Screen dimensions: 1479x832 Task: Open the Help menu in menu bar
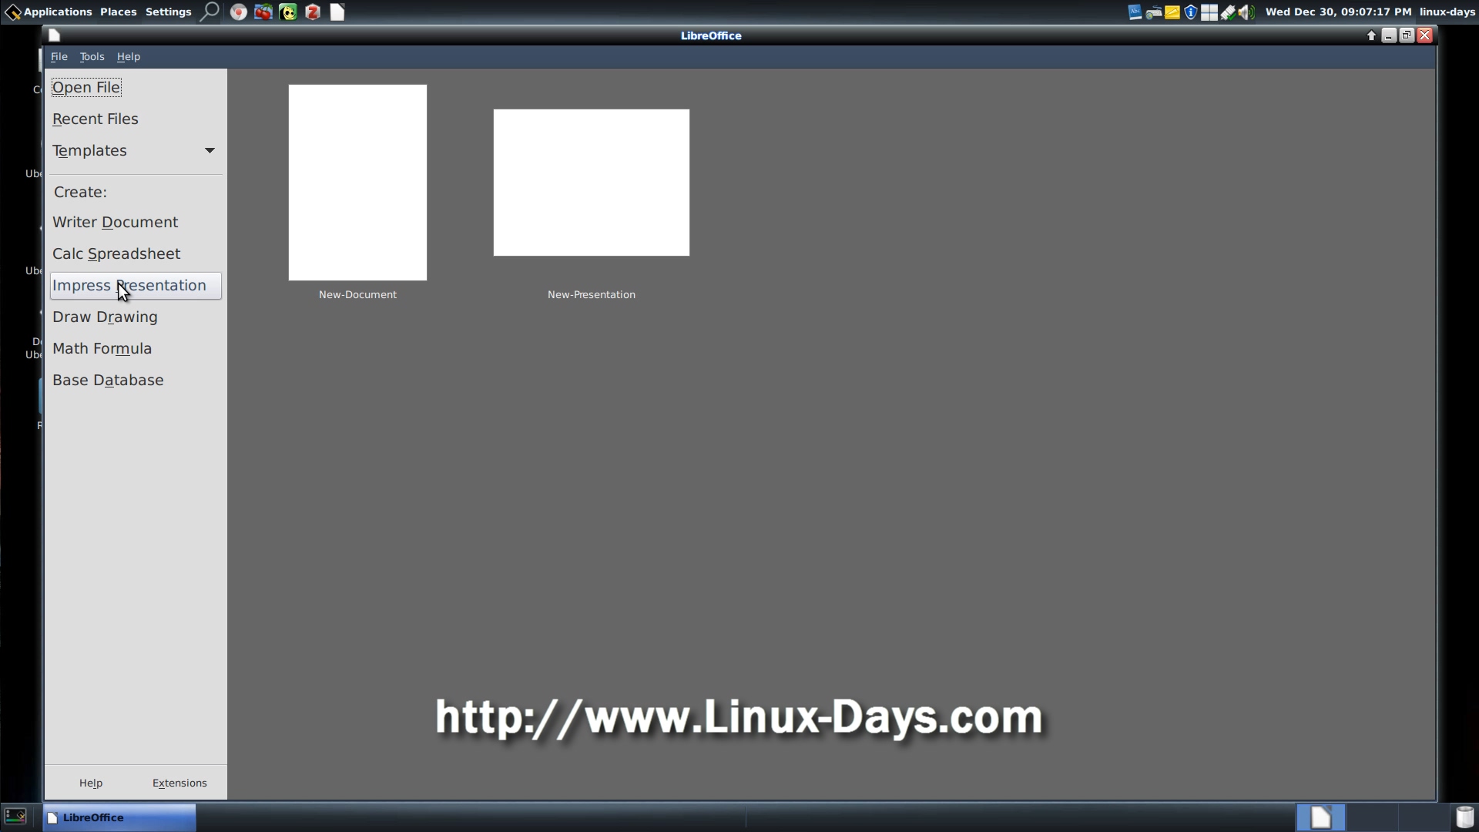128,56
